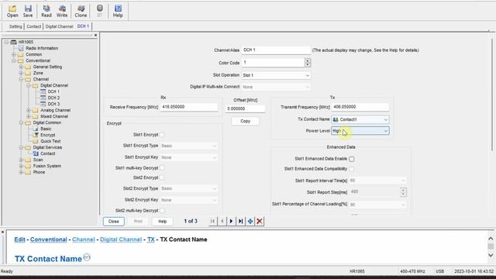Expand Analog Channel folder
Image resolution: width=496 pixels, height=279 pixels.
pyautogui.click(x=29, y=110)
